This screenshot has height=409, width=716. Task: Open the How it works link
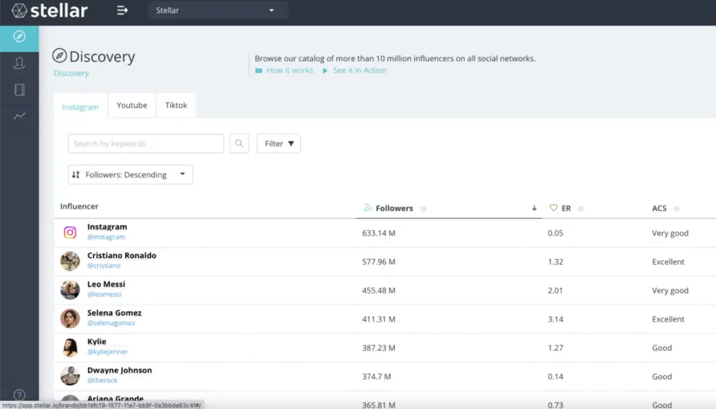[289, 71]
